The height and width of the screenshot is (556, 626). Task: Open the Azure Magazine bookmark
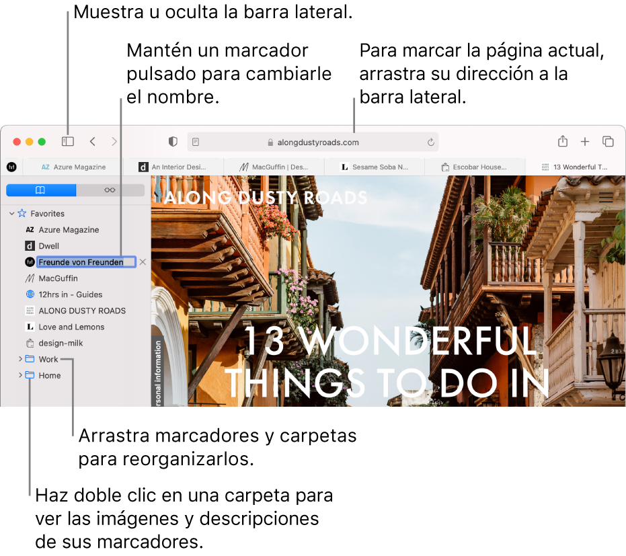(69, 230)
